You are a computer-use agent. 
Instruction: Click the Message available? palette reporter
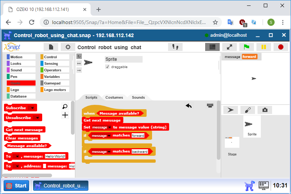point(27,146)
